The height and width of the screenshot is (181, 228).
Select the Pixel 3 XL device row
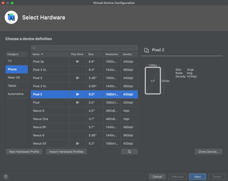[84, 70]
